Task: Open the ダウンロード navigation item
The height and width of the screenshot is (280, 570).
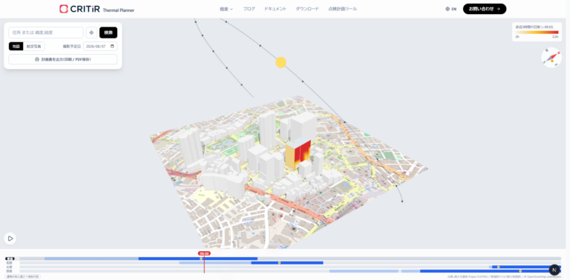Action: 307,9
